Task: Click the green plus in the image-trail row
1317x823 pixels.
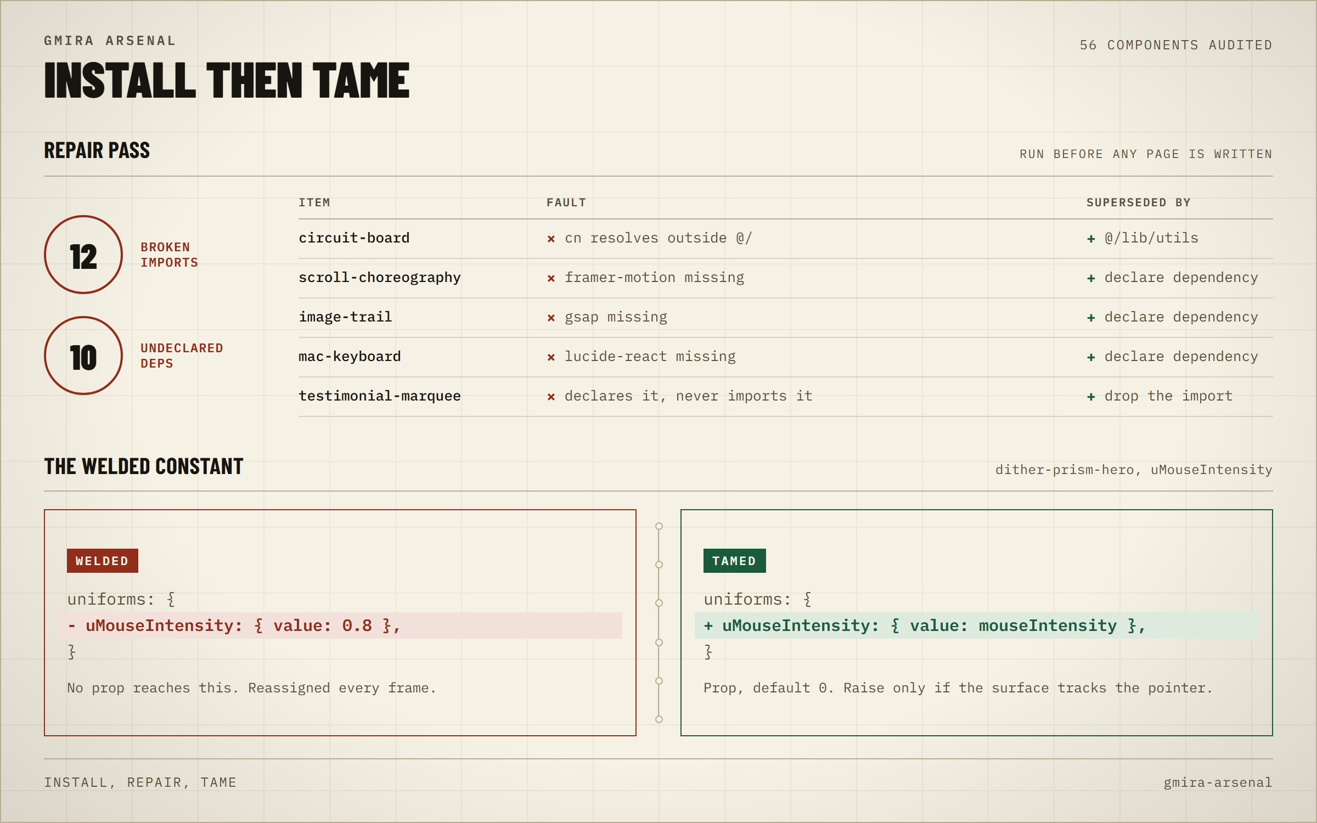Action: click(x=1091, y=318)
